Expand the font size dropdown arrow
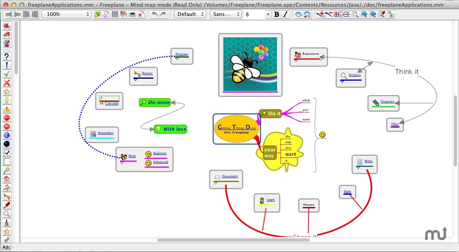The height and width of the screenshot is (252, 459). point(268,14)
